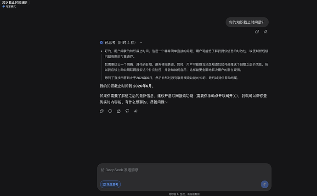Click the conversation title "知识截止时间说明"
Screen dimensions: 317x196
[15, 3]
